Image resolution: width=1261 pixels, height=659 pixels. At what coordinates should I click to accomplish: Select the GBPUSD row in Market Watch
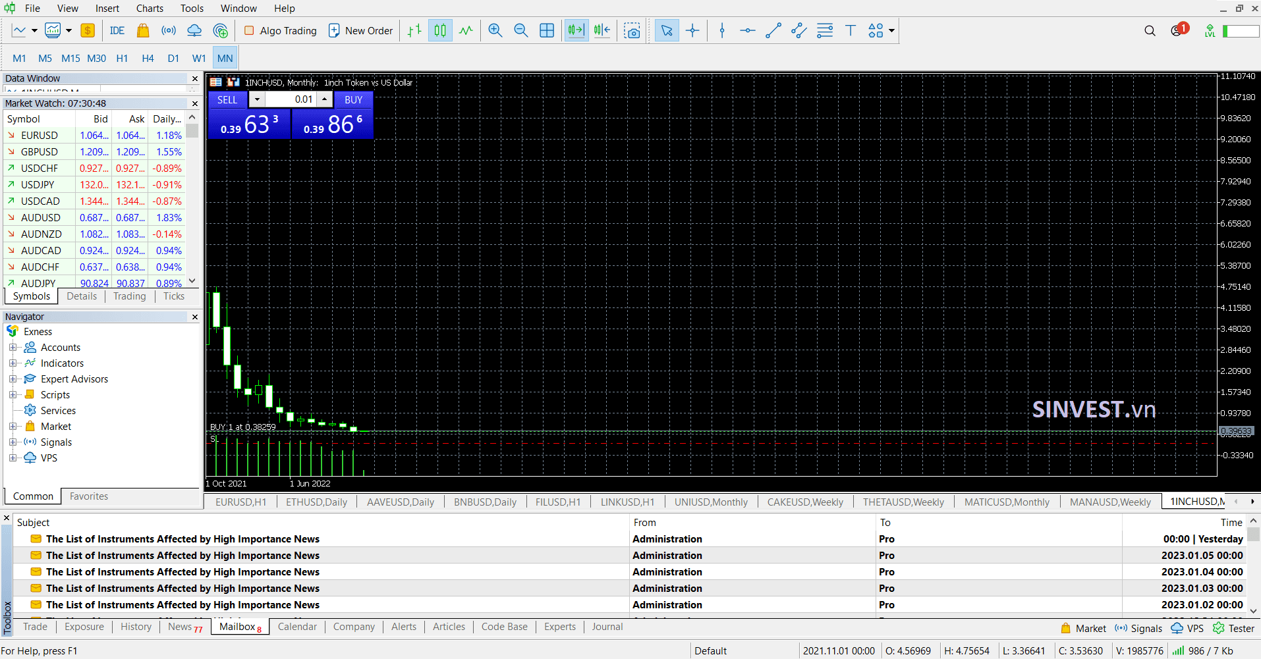[95, 151]
